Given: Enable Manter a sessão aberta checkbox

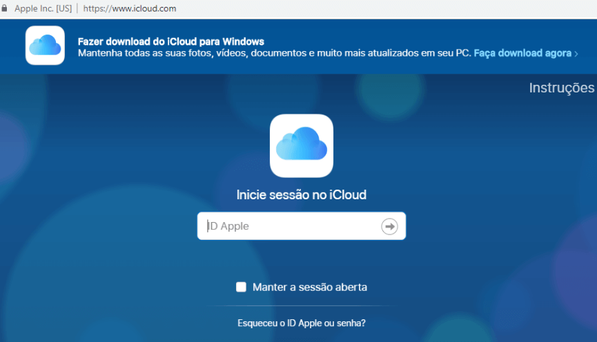Looking at the screenshot, I should coord(241,287).
